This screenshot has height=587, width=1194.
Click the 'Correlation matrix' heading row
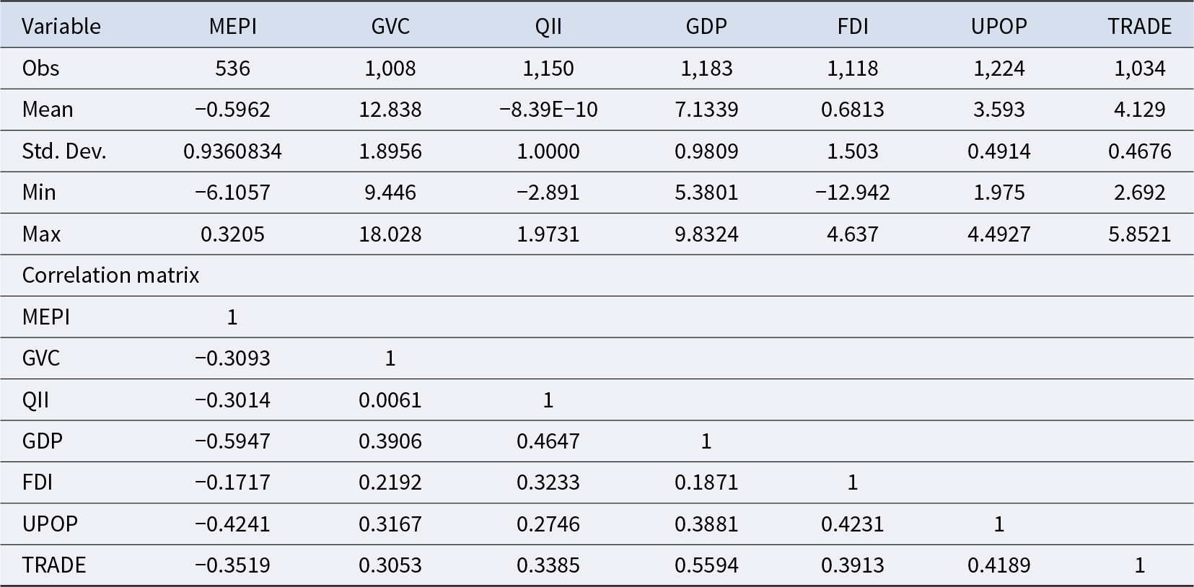coord(110,275)
